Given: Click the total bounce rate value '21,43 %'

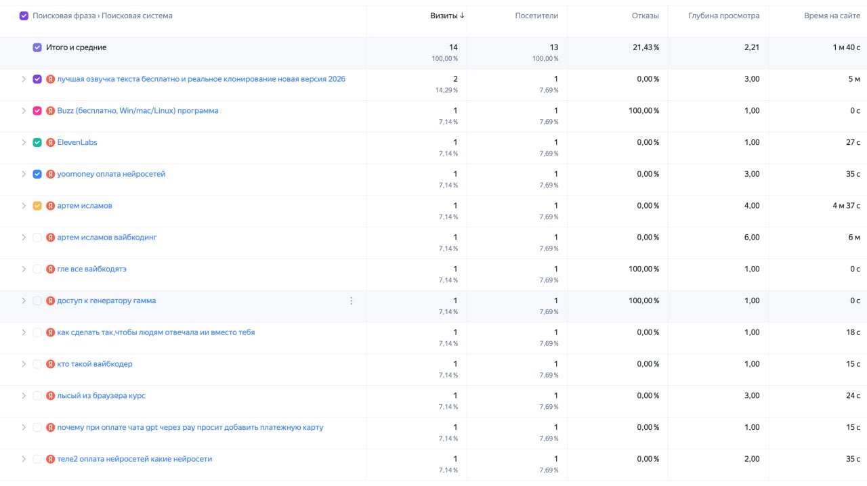Looking at the screenshot, I should coord(646,47).
